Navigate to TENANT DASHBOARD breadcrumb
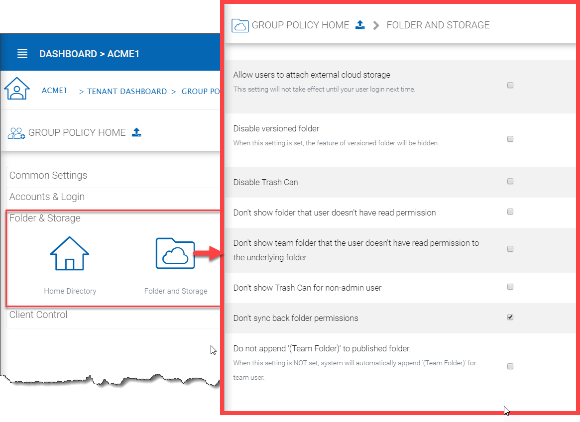This screenshot has height=422, width=580. click(127, 92)
